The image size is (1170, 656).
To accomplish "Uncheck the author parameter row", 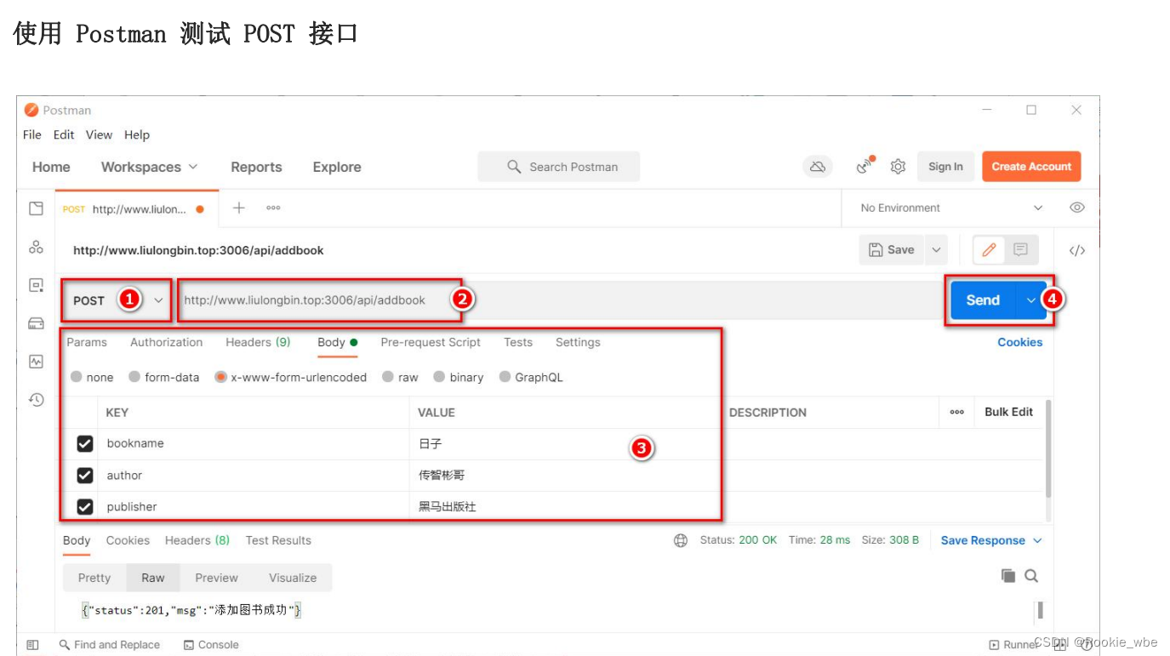I will (85, 475).
